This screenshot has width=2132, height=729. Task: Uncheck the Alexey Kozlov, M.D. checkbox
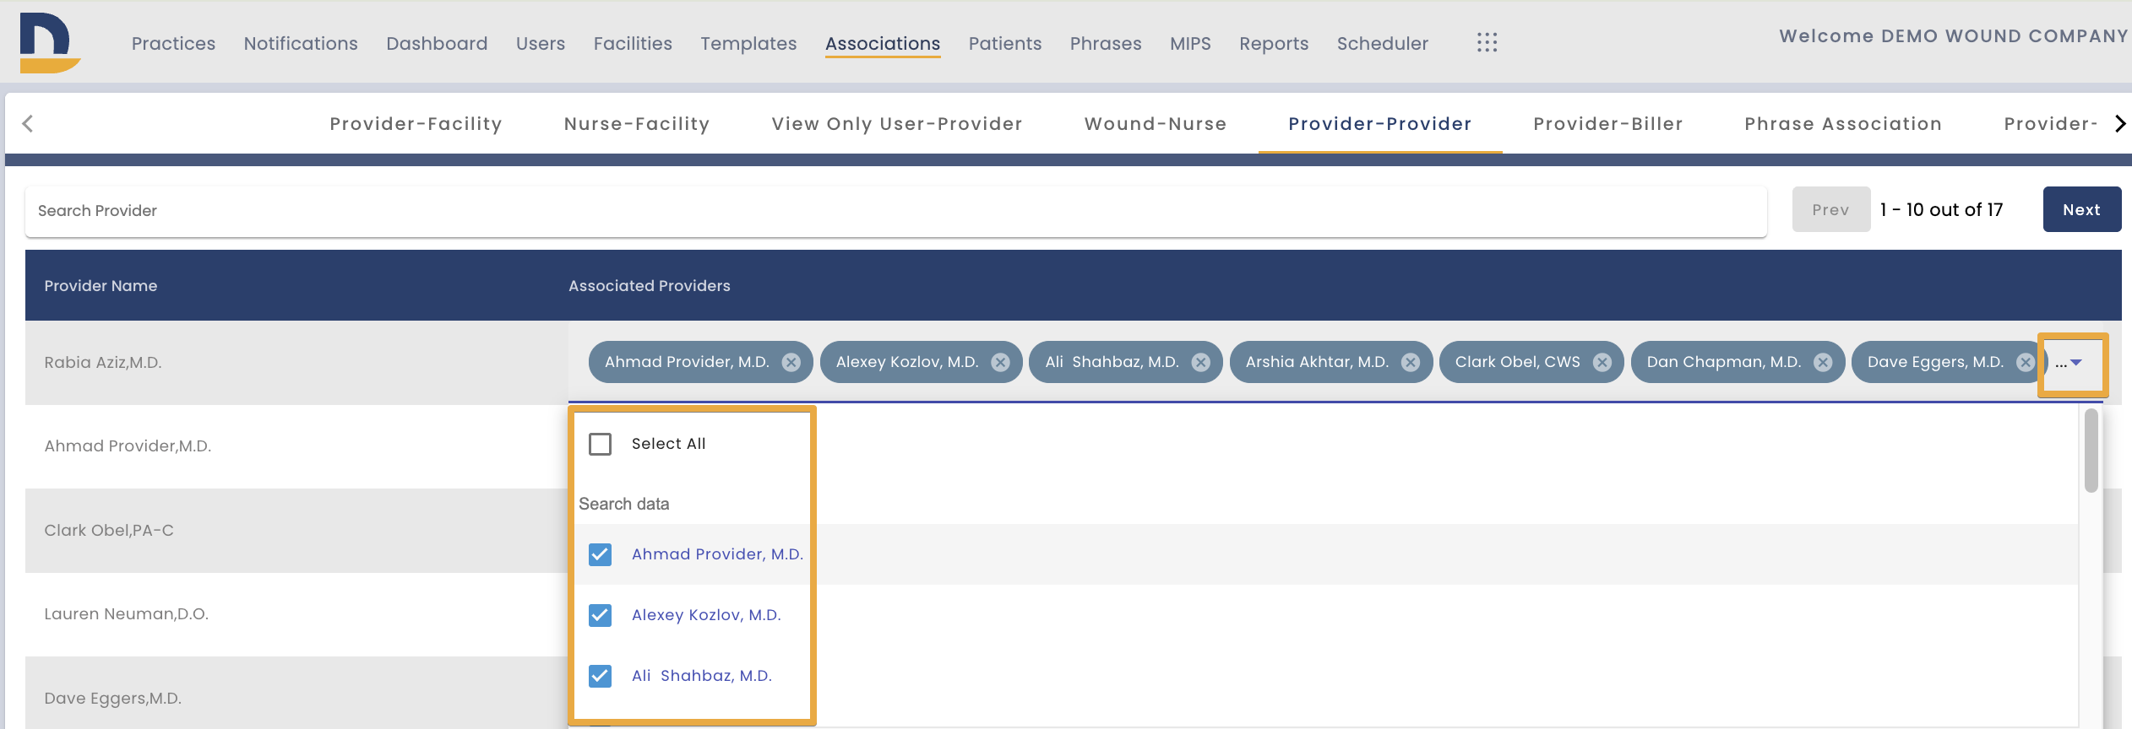(x=600, y=615)
